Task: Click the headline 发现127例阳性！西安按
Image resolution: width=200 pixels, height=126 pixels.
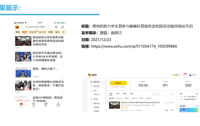Action: (x=48, y=98)
